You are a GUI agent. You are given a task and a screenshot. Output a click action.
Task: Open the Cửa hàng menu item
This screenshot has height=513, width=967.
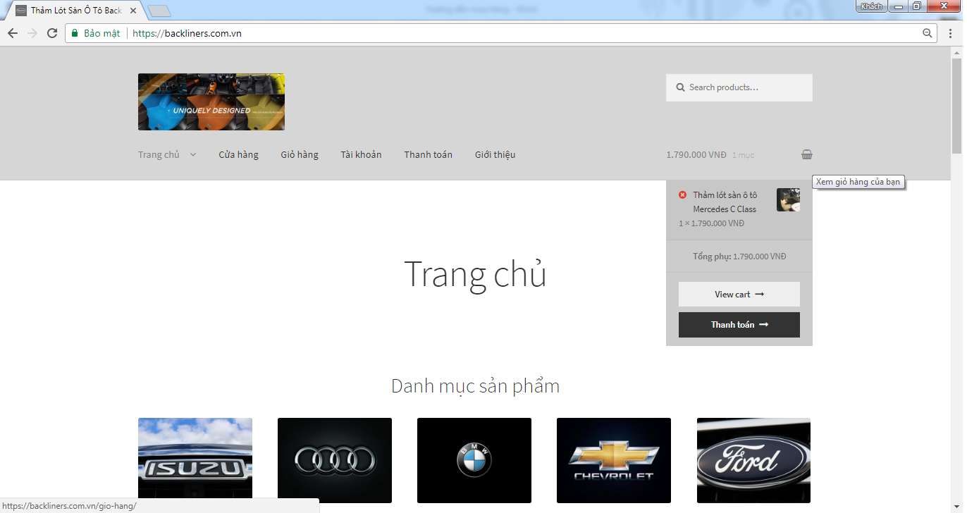pos(238,155)
